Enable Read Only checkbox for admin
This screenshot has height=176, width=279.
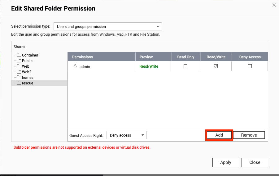(x=185, y=66)
